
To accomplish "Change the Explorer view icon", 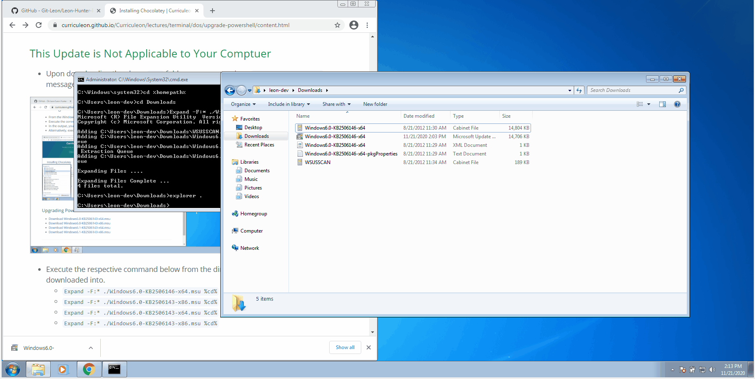I will [640, 104].
